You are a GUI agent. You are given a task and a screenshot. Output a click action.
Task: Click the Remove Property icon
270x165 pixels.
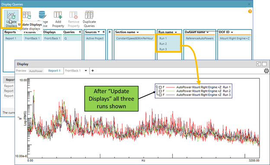(x=74, y=15)
